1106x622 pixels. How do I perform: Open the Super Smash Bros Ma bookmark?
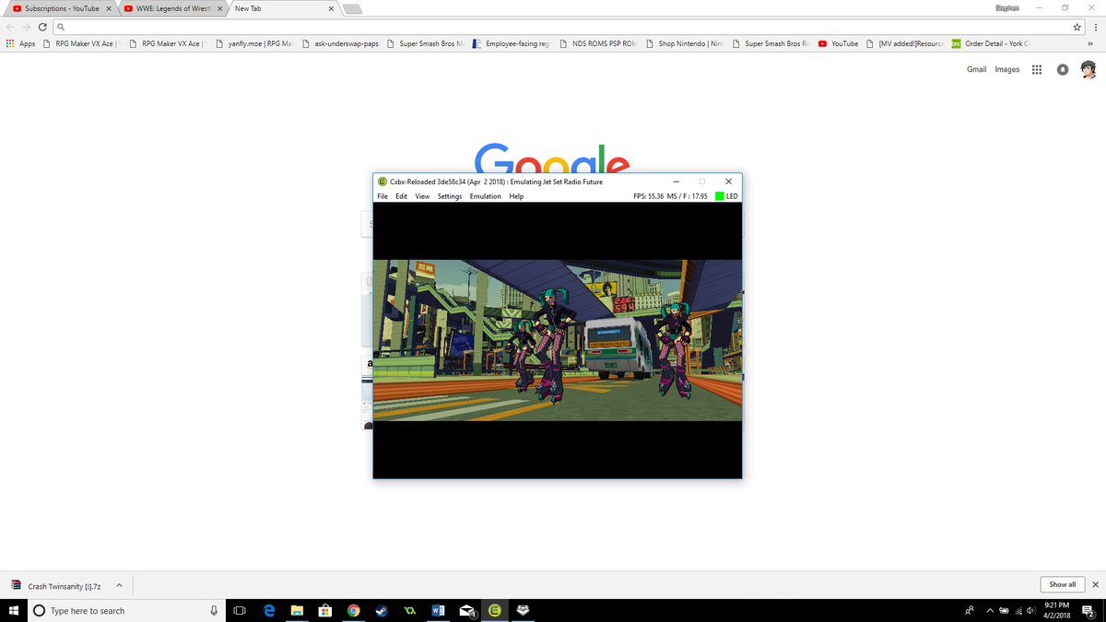point(425,43)
